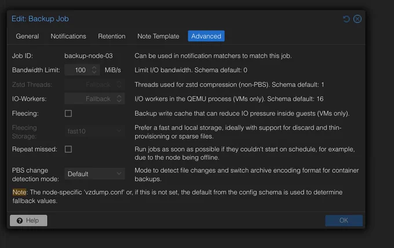Close the Edit: Backup Job dialog
This screenshot has height=248, width=394.
[357, 19]
